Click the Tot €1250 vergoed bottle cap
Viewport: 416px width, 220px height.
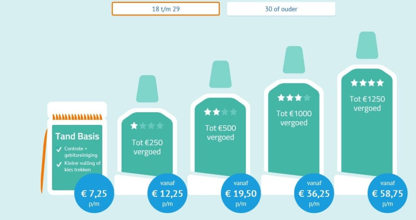pyautogui.click(x=367, y=45)
